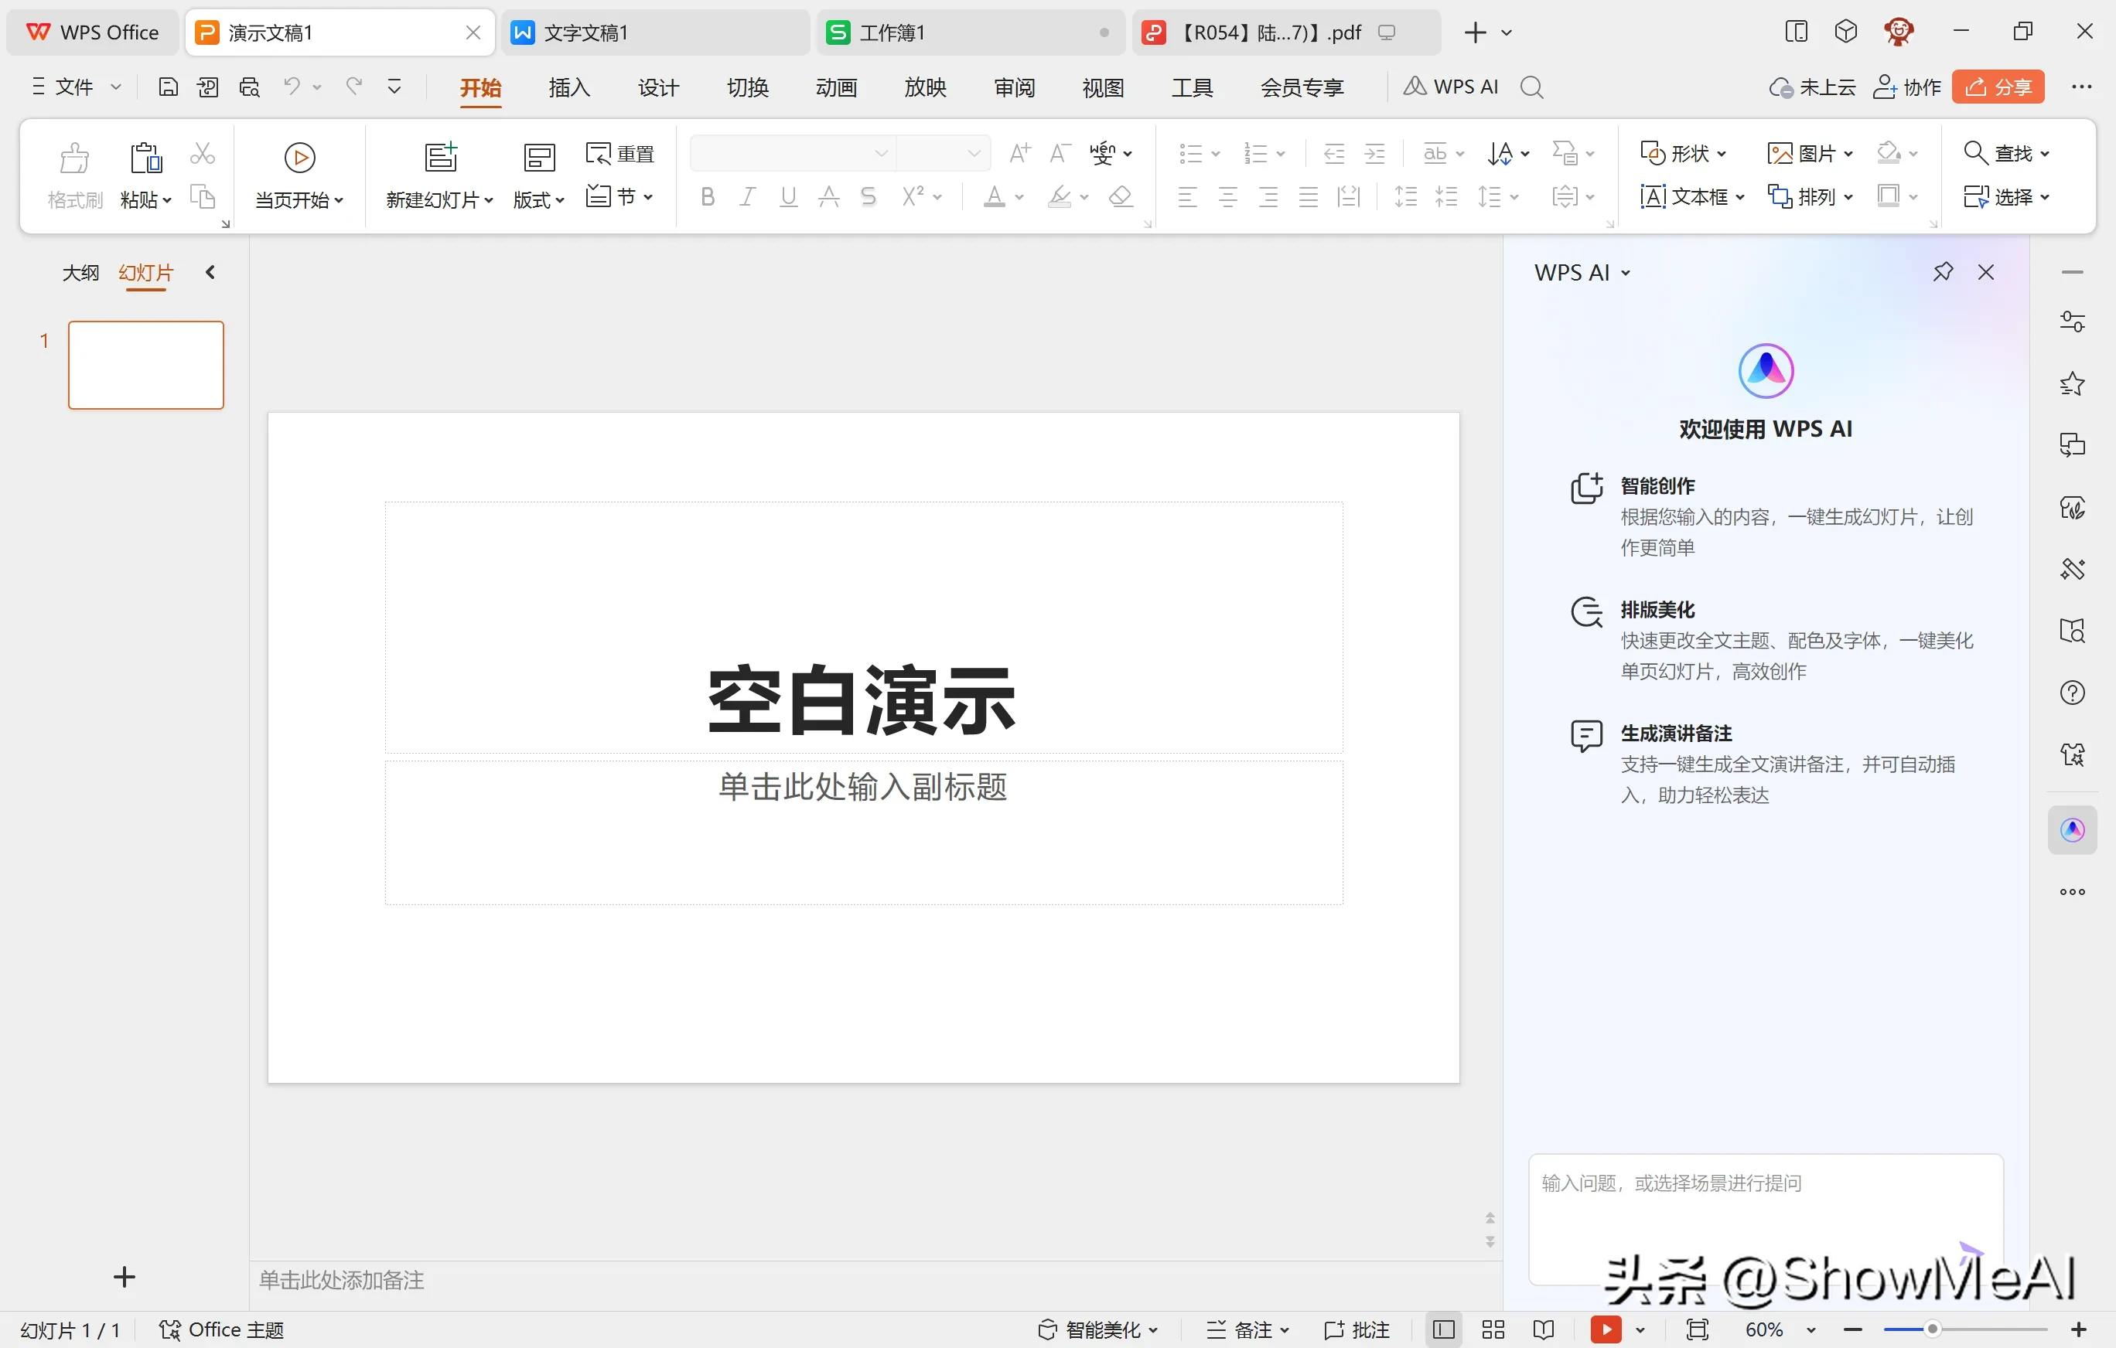
Task: Pin the WPS AI panel
Action: (x=1942, y=272)
